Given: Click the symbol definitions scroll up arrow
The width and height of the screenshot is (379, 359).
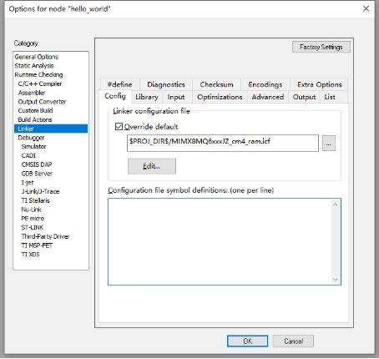Looking at the screenshot, I should point(336,205).
